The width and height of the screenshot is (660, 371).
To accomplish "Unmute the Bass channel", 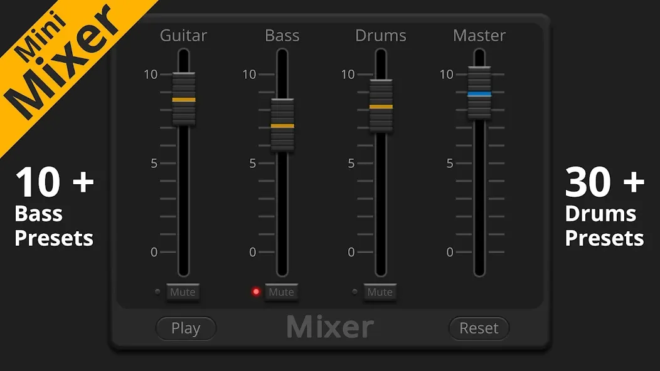I will pyautogui.click(x=281, y=292).
